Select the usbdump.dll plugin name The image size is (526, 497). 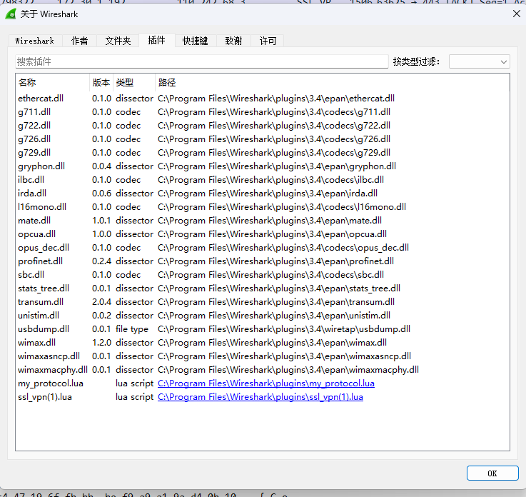point(44,329)
